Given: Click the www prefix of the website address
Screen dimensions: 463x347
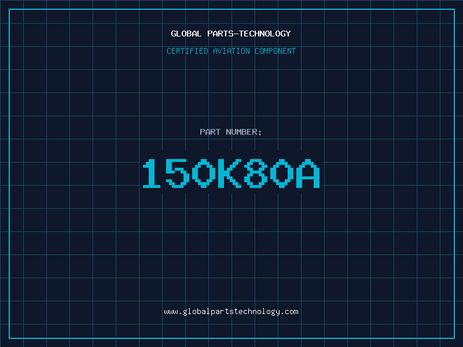Looking at the screenshot, I should (x=171, y=312).
